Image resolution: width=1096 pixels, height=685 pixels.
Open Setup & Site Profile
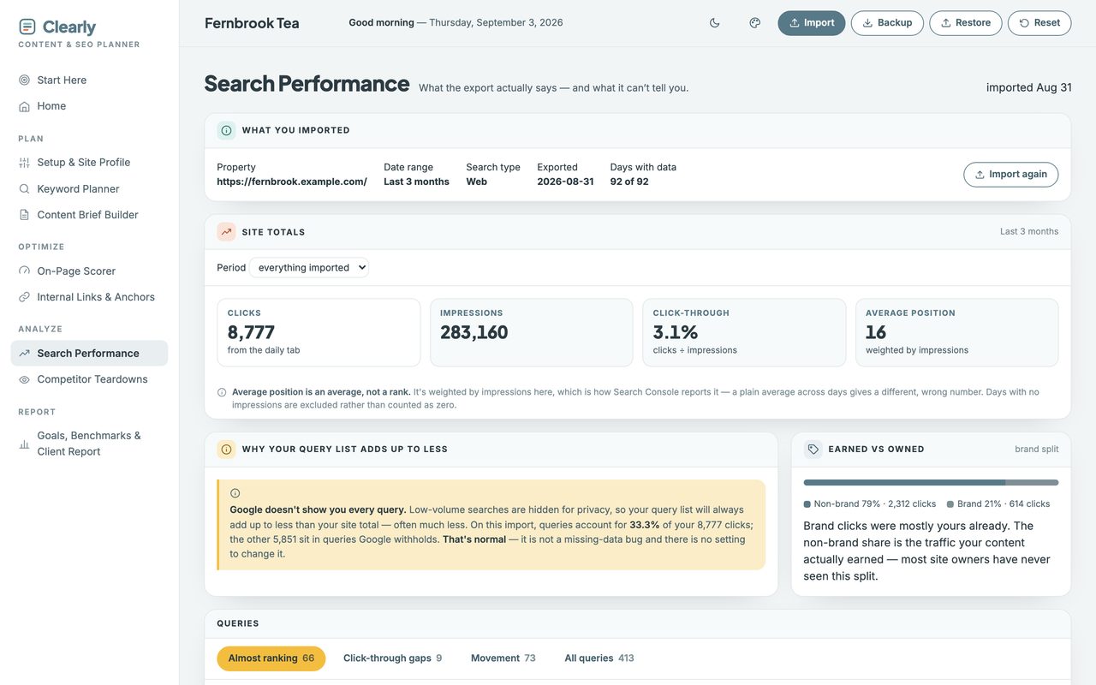click(x=89, y=163)
